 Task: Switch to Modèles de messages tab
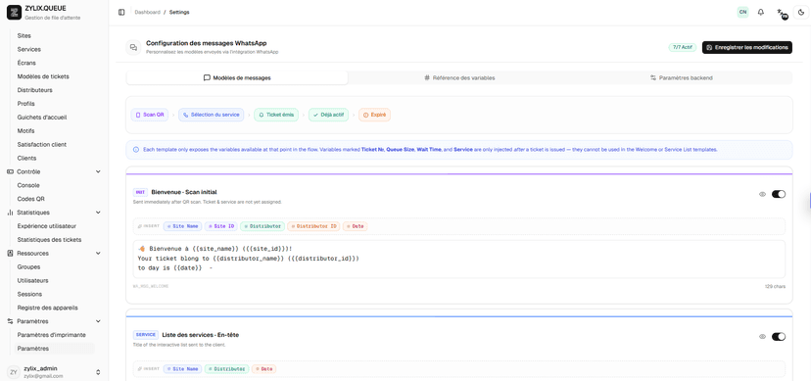(x=237, y=78)
